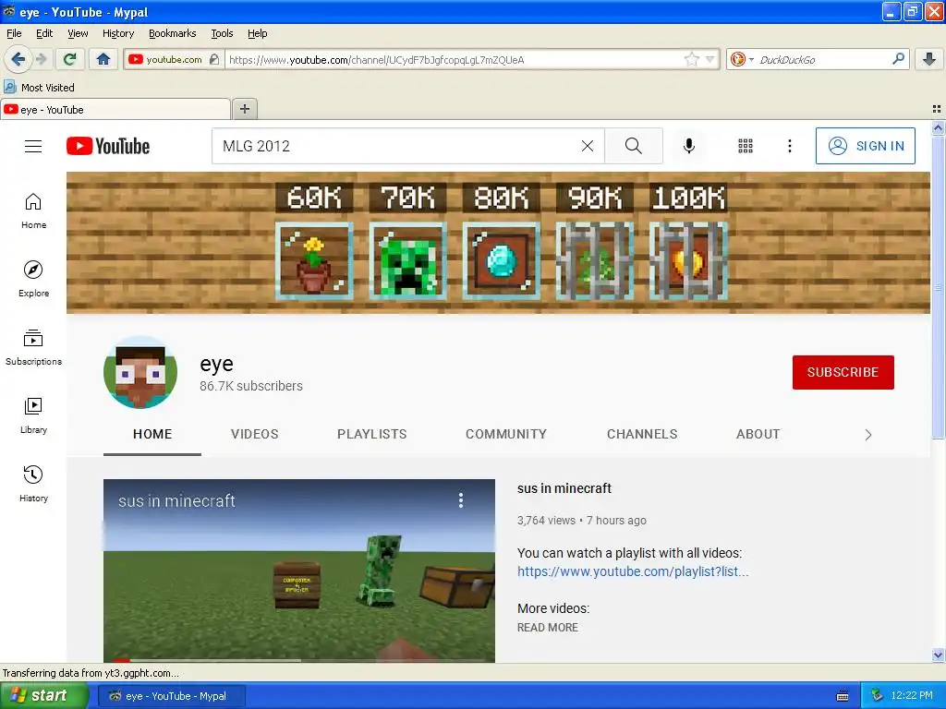Screen dimensions: 946x709
Task: Click the network tray icon beside the clock
Action: pyautogui.click(x=878, y=695)
